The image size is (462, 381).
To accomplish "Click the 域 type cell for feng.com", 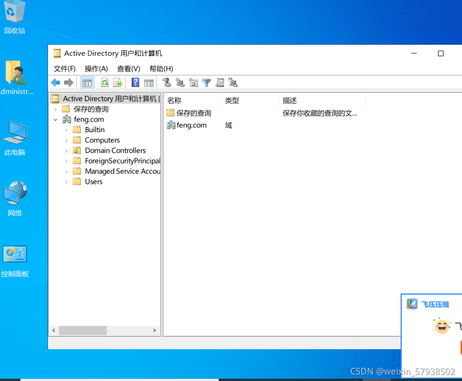I will click(x=228, y=125).
